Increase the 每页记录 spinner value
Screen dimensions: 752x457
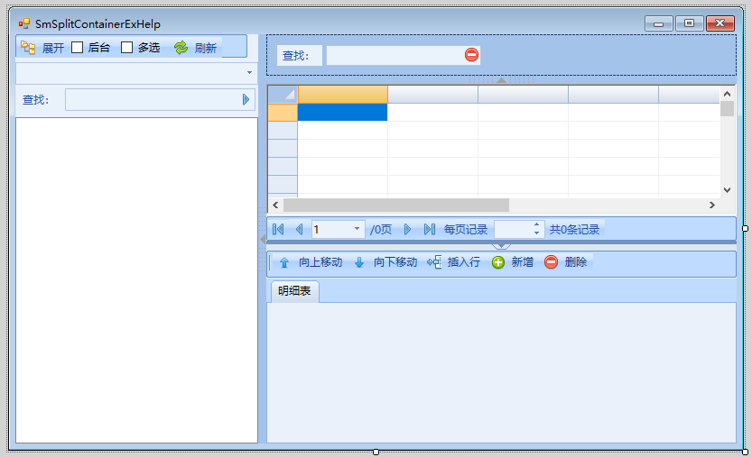click(x=536, y=224)
